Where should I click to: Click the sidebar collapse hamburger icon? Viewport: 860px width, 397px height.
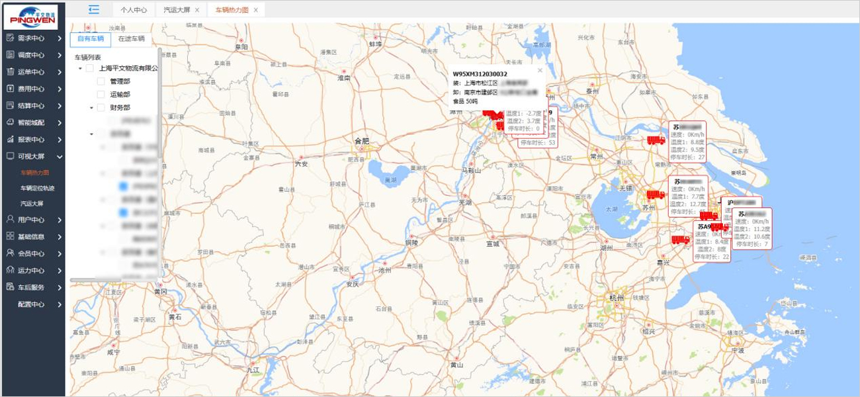pyautogui.click(x=93, y=9)
